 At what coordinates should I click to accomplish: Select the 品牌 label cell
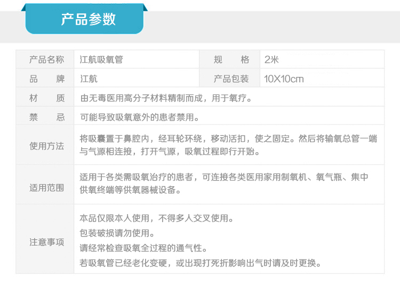[x=46, y=78]
